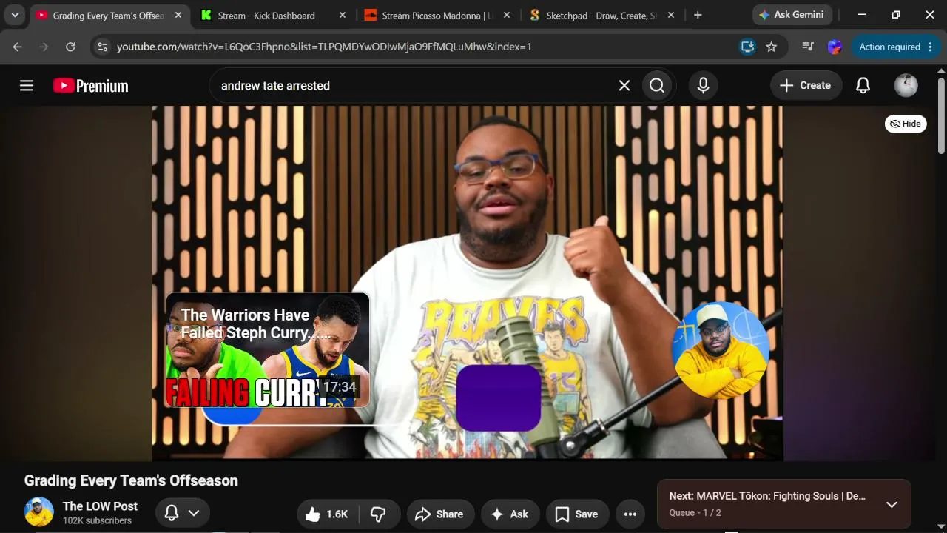The image size is (947, 533).
Task: Open the suggested video Failing Curry thumbnail
Action: (268, 350)
